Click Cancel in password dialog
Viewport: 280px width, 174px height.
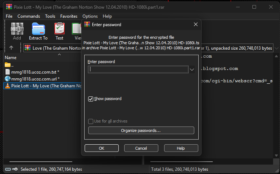[x=141, y=148]
